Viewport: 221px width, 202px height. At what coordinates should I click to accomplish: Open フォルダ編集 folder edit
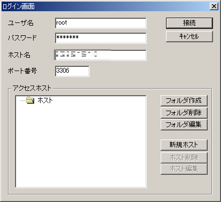(x=184, y=125)
